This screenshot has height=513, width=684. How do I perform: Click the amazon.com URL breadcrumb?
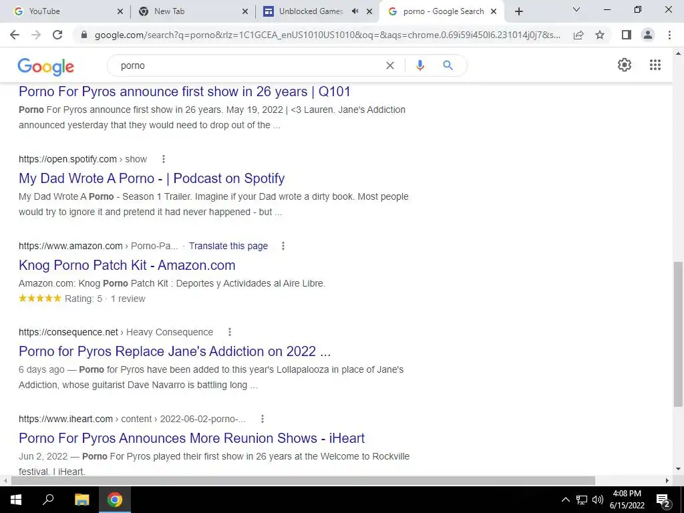click(x=98, y=246)
